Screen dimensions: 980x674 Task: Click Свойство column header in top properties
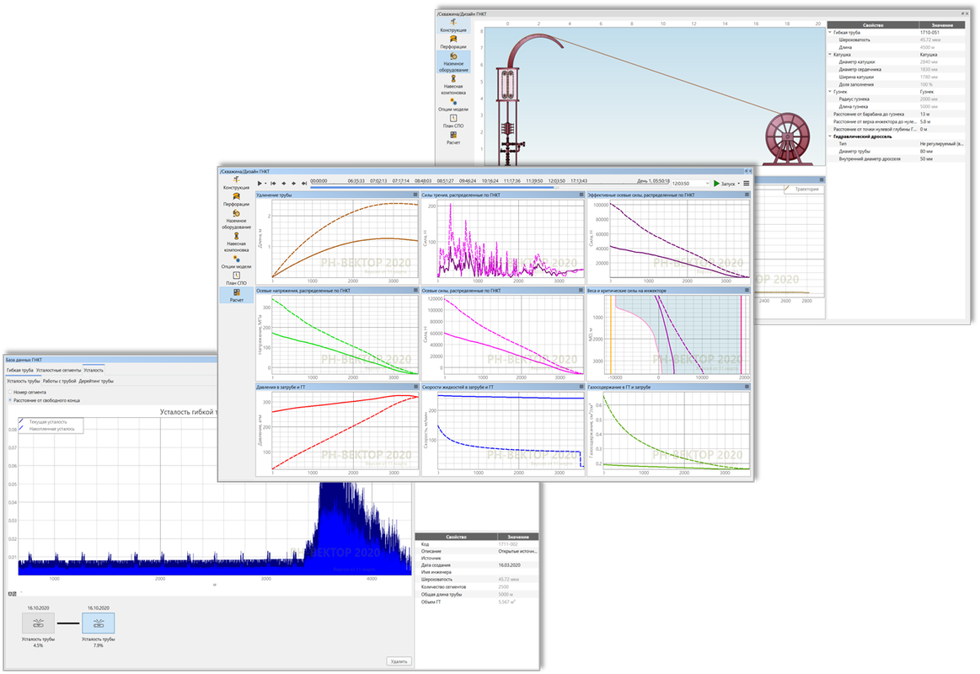(x=872, y=25)
